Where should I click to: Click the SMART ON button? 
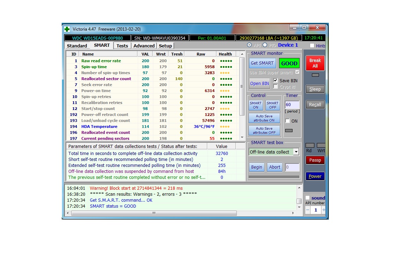pyautogui.click(x=256, y=105)
